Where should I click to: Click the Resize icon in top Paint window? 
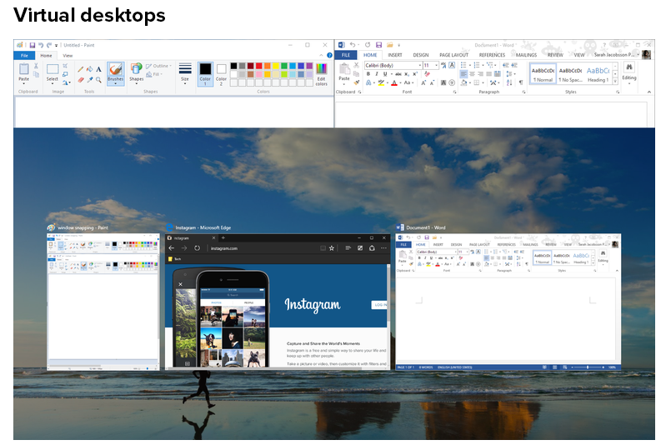[65, 74]
